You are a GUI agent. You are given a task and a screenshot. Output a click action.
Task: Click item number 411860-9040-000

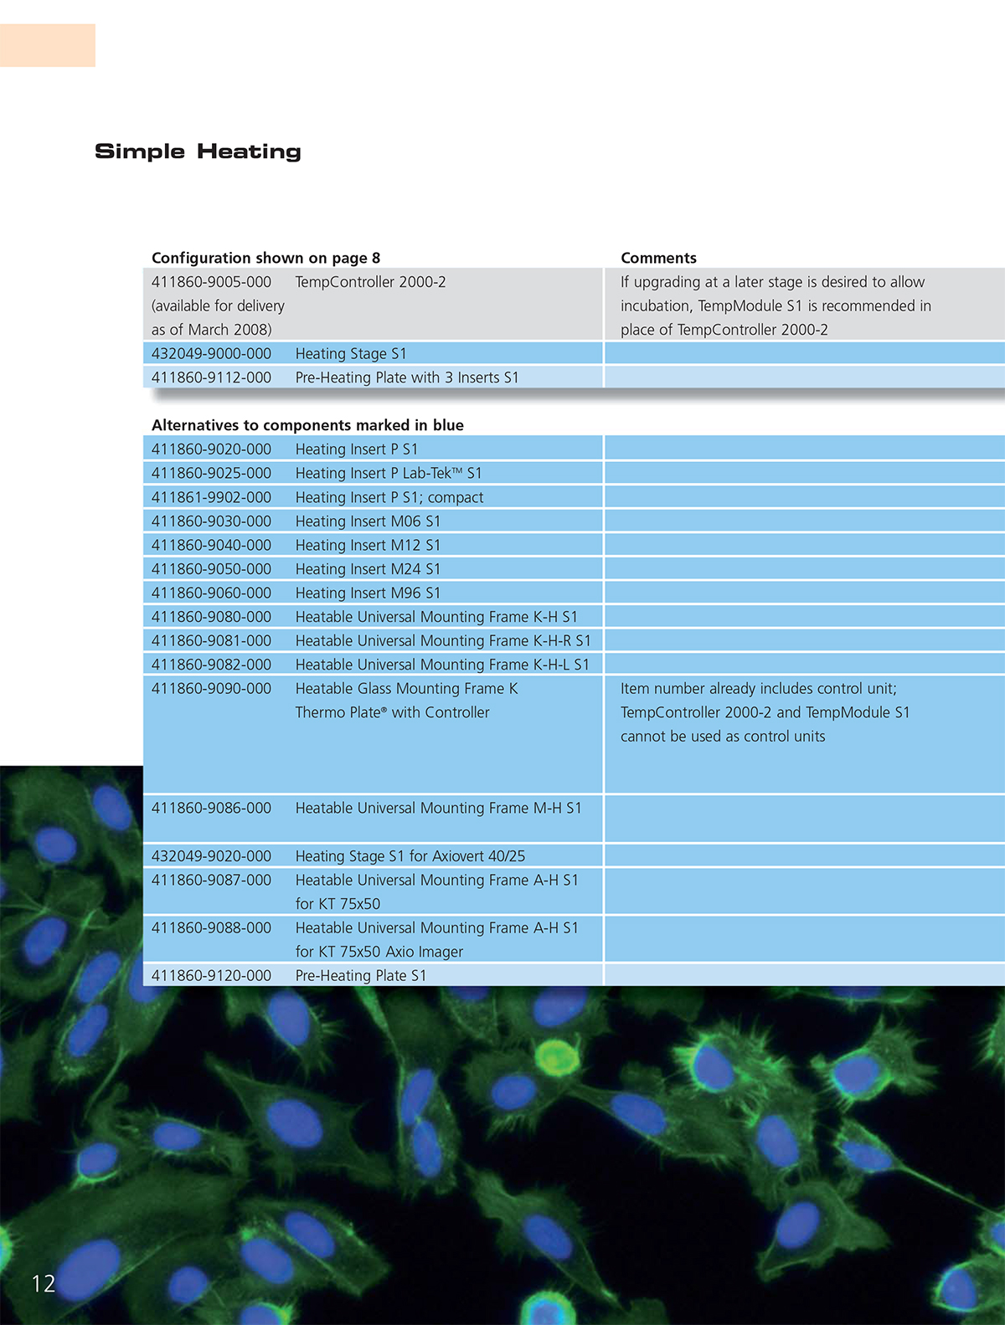pyautogui.click(x=211, y=545)
